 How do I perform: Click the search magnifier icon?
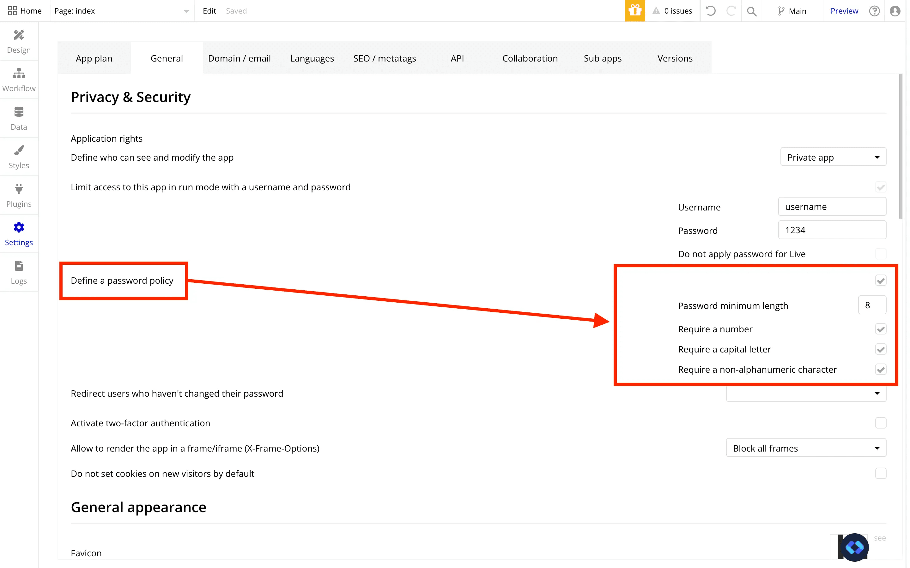(x=751, y=11)
